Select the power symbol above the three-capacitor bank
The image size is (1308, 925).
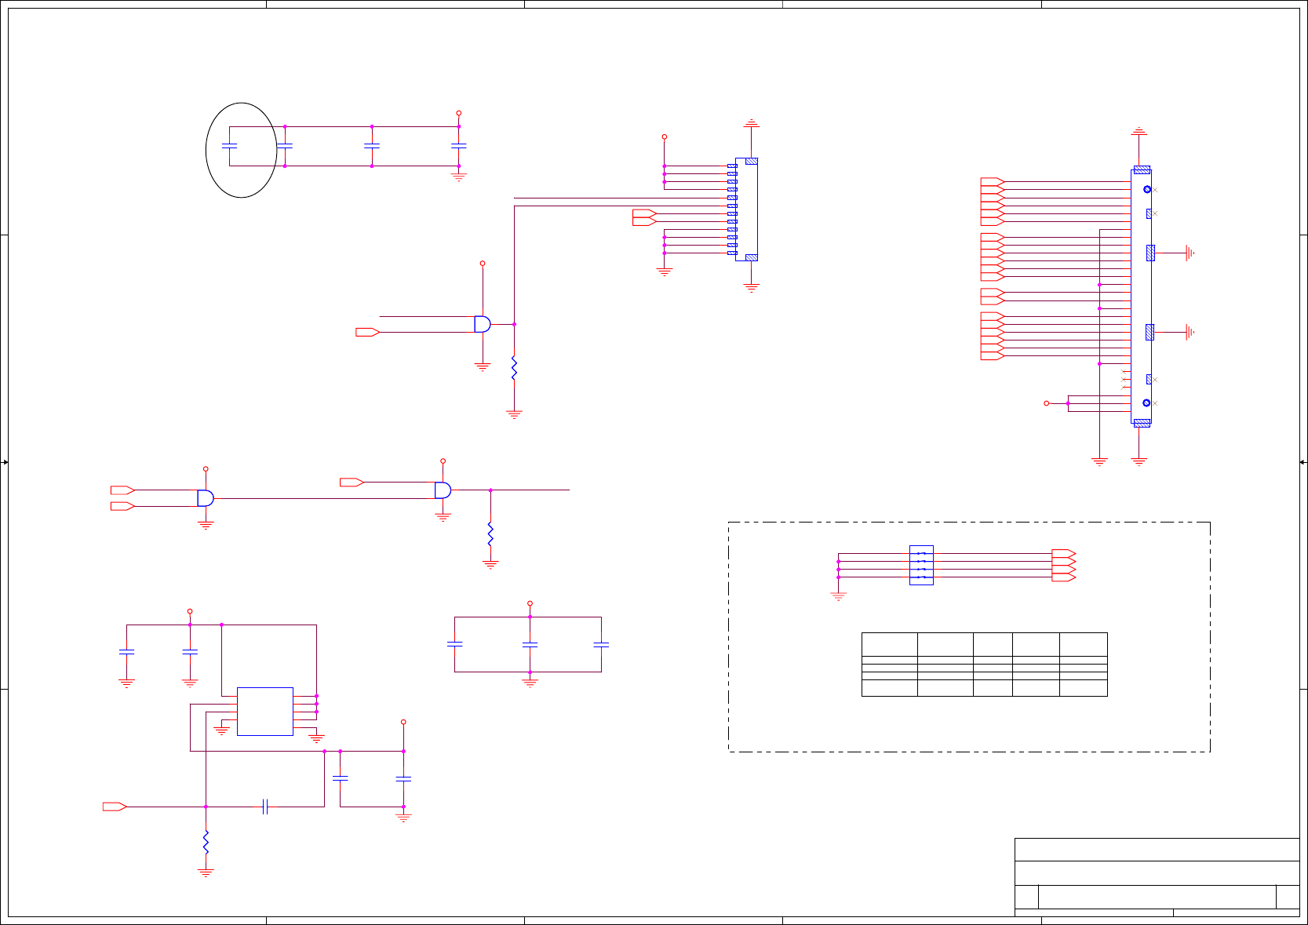point(530,603)
